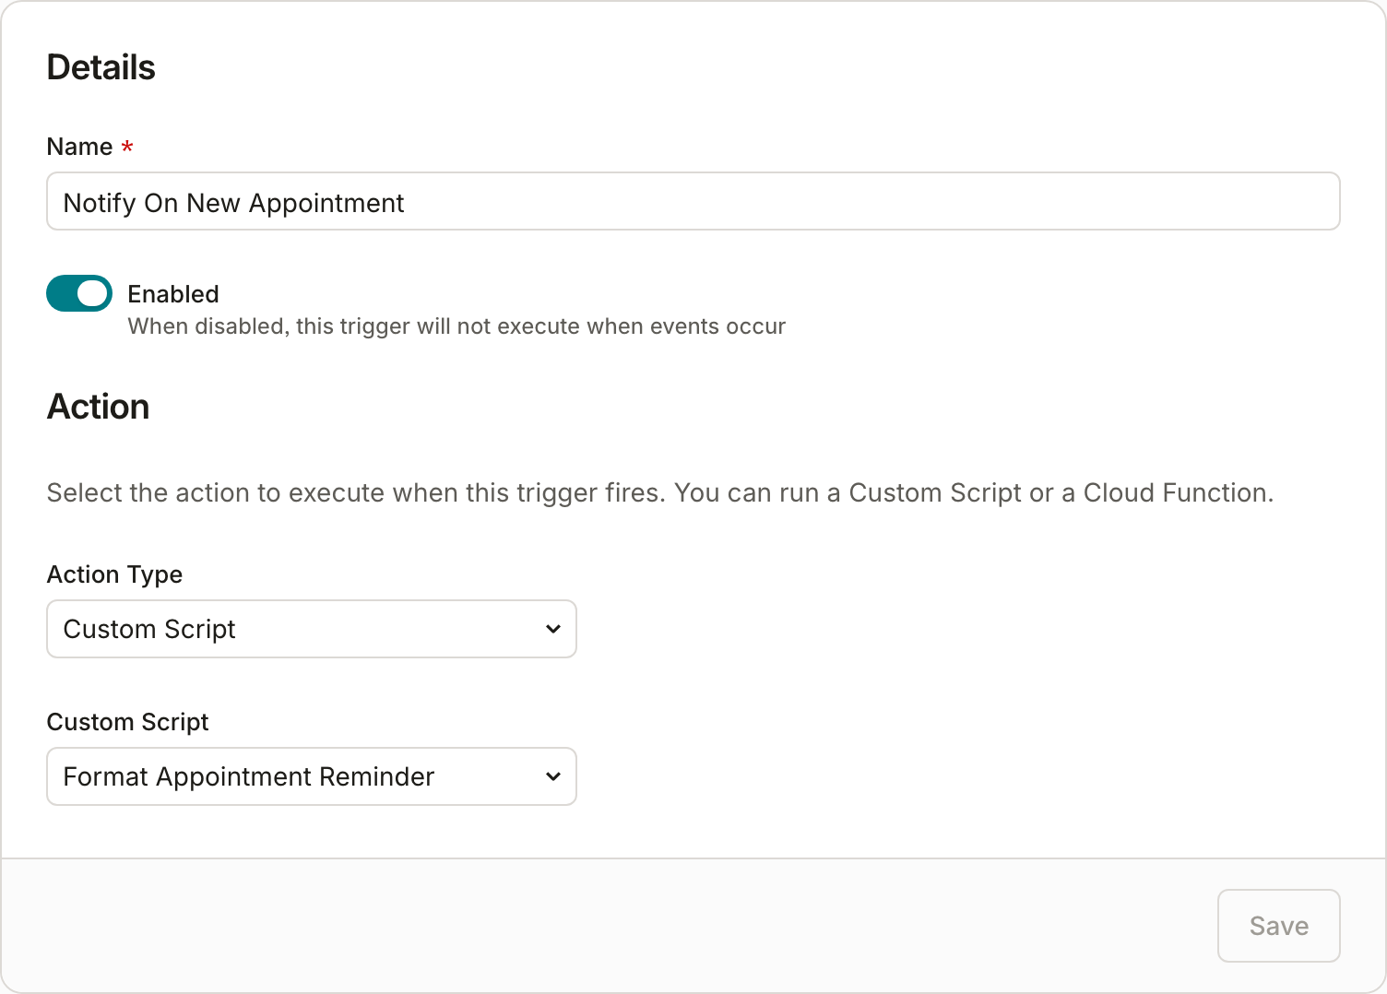Click the 'Details' heading
The width and height of the screenshot is (1387, 994).
(x=101, y=67)
